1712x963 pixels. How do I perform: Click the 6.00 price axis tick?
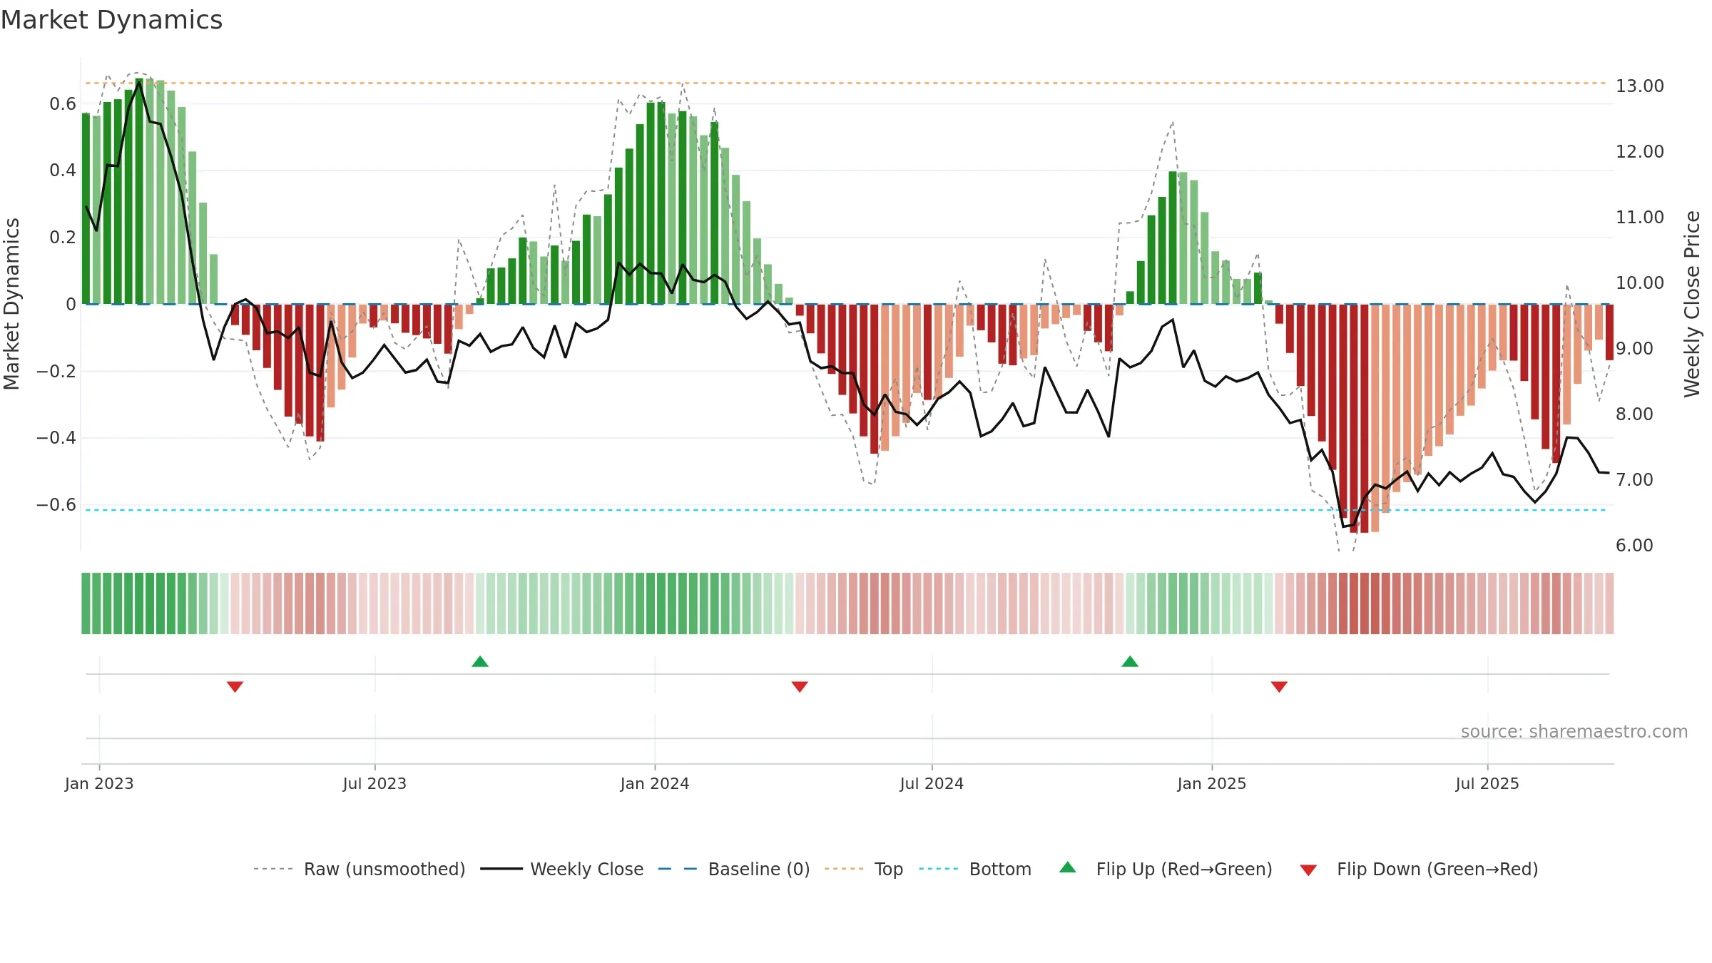point(1634,545)
